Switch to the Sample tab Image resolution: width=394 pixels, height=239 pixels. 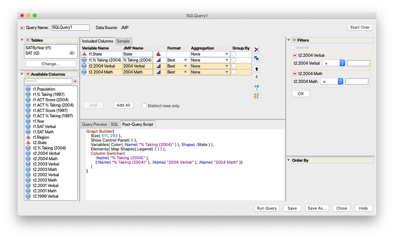[123, 41]
